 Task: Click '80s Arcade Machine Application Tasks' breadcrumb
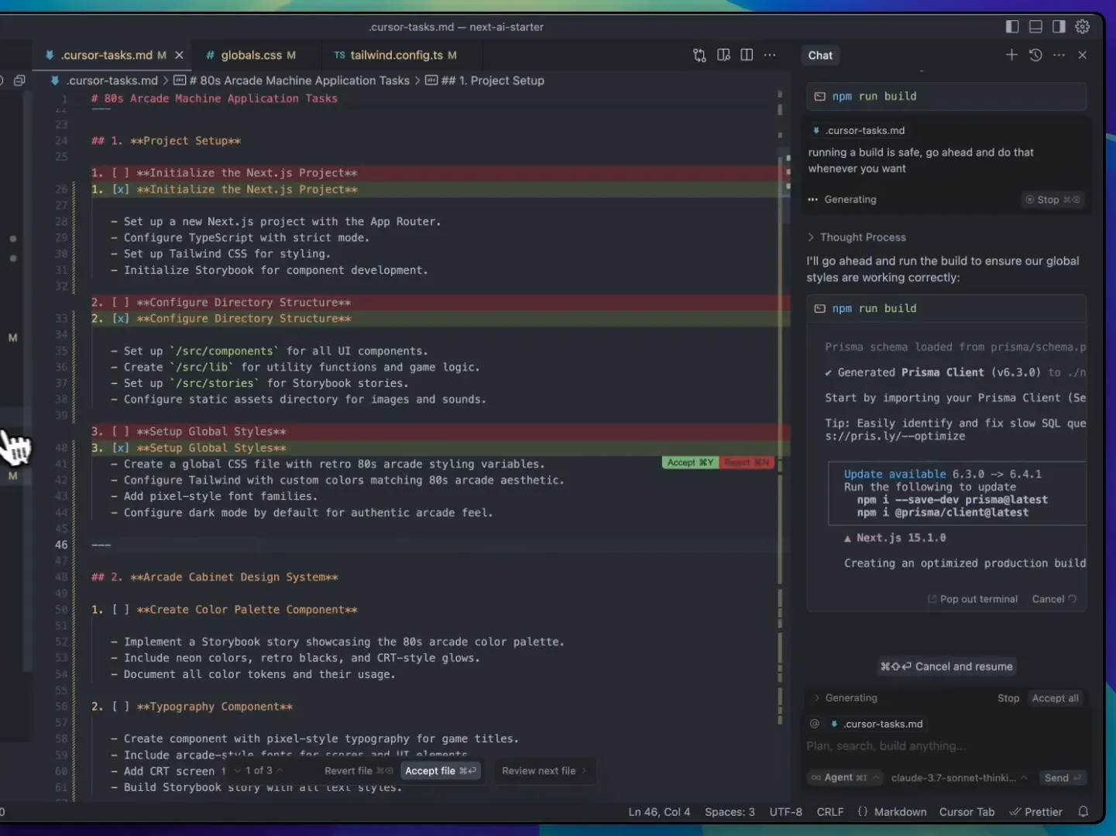coord(291,81)
